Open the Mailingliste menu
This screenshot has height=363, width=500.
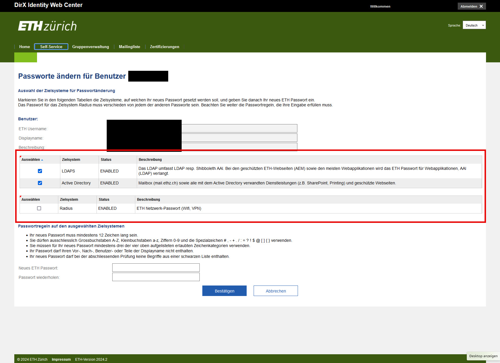[x=129, y=47]
